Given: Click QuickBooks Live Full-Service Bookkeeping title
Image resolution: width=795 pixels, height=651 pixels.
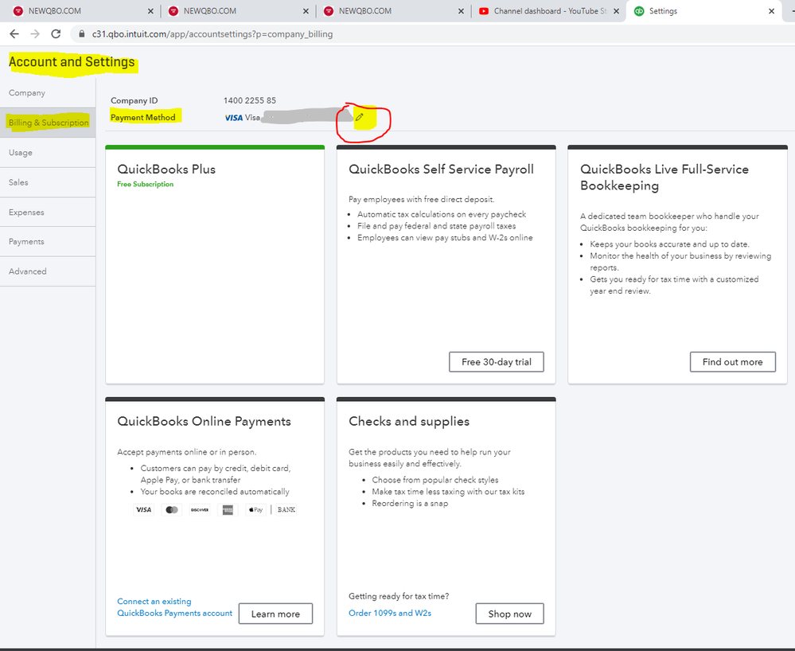Looking at the screenshot, I should pos(664,177).
